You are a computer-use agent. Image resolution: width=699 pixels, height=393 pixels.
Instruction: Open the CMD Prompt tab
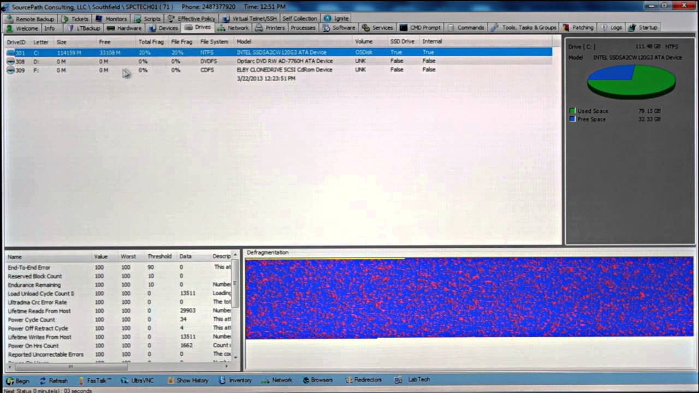(x=420, y=28)
